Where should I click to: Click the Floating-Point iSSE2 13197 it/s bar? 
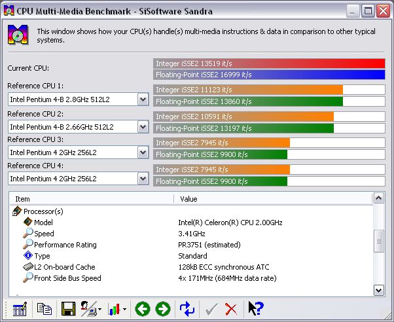click(x=269, y=128)
